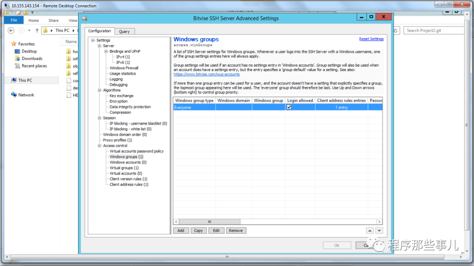Click the Windows domain column header

coord(233,100)
